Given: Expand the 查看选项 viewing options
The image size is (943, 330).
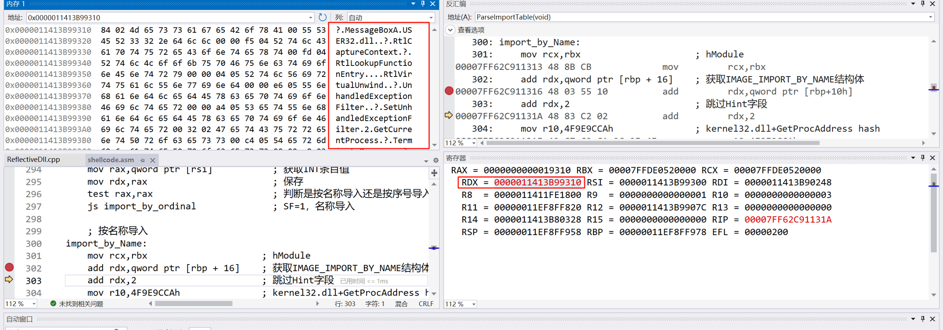Looking at the screenshot, I should [450, 30].
